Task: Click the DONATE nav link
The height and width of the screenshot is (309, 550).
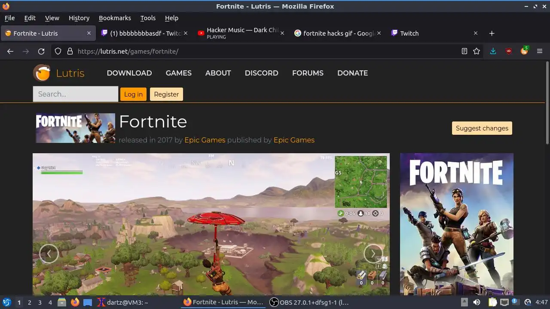Action: 352,73
